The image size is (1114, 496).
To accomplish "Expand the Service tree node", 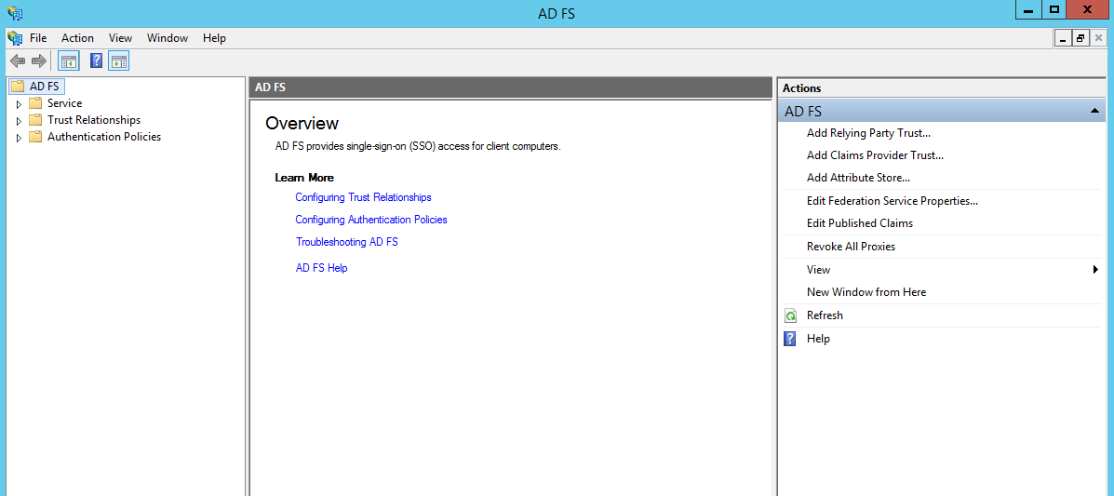I will (x=18, y=104).
